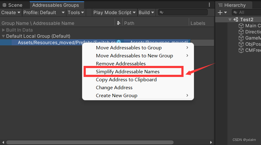261x145 pixels.
Task: Click the prefab icon on Switch asset row
Action: 119,42
